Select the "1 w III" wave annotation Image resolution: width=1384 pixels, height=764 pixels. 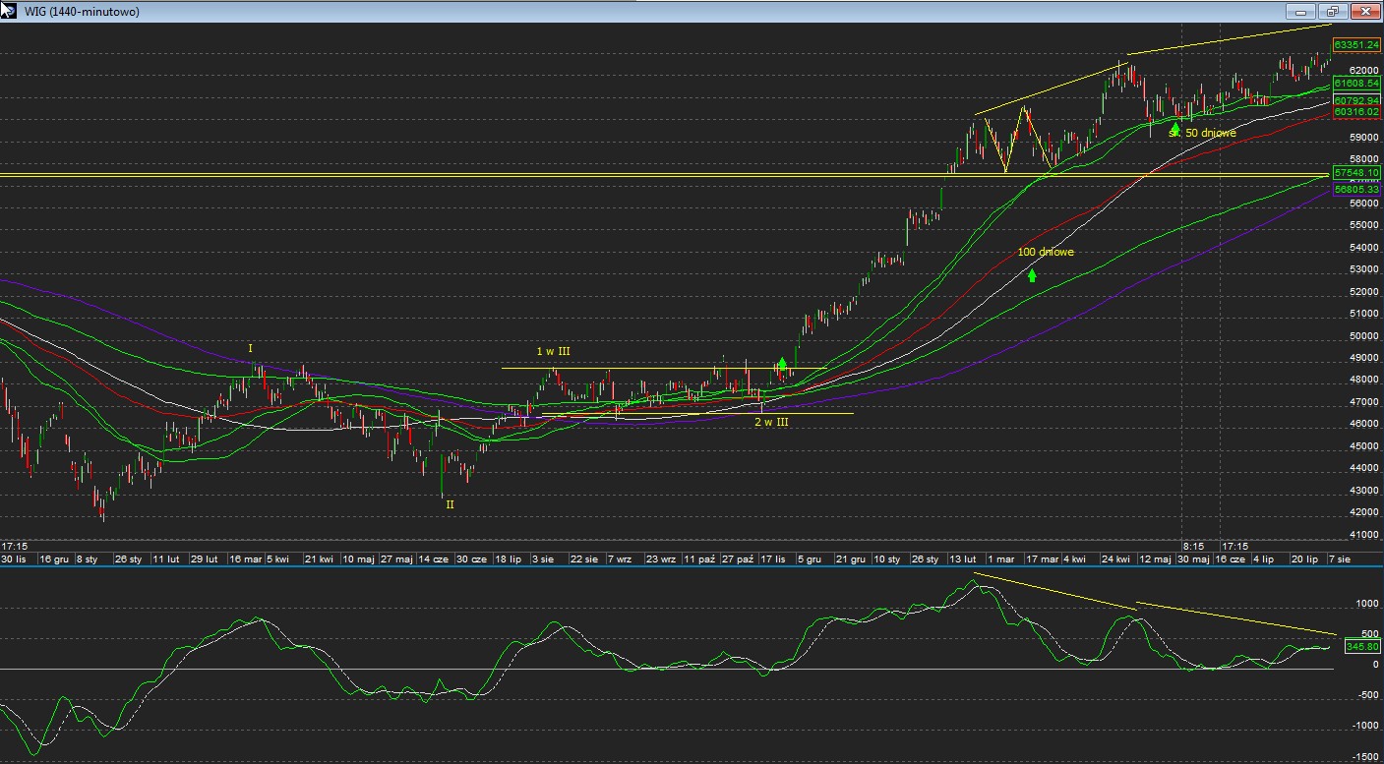tap(553, 351)
